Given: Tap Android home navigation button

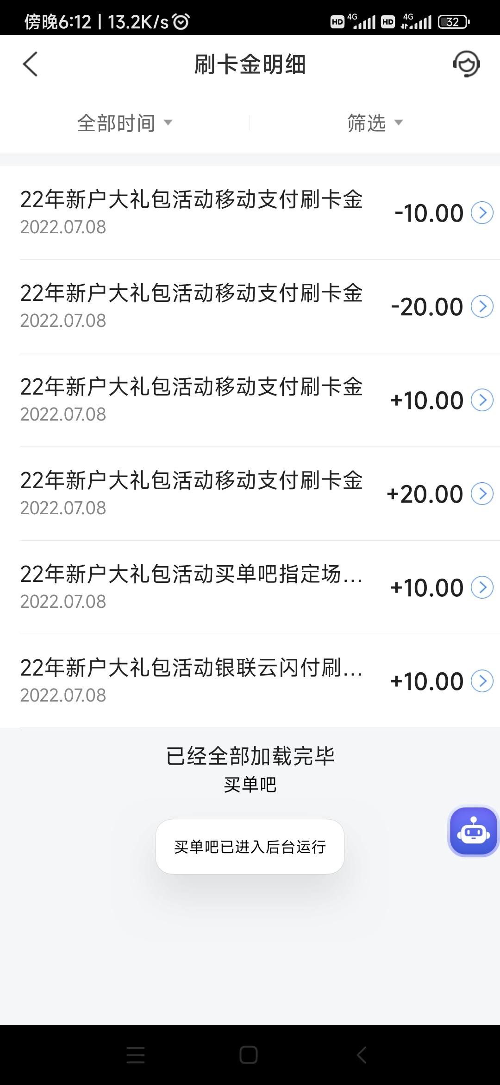Looking at the screenshot, I should tap(249, 1055).
